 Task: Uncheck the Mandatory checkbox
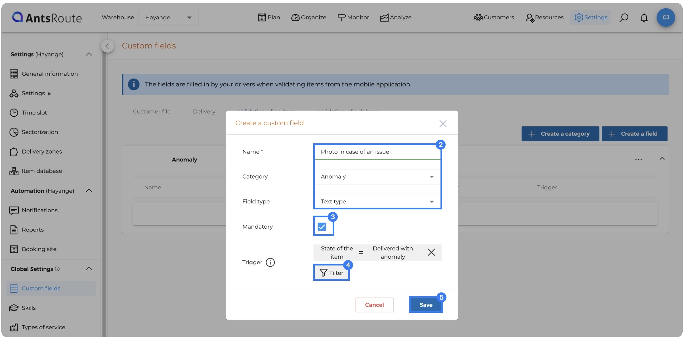pos(322,227)
